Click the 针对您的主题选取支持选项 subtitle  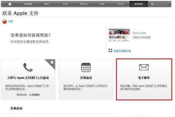(30, 42)
